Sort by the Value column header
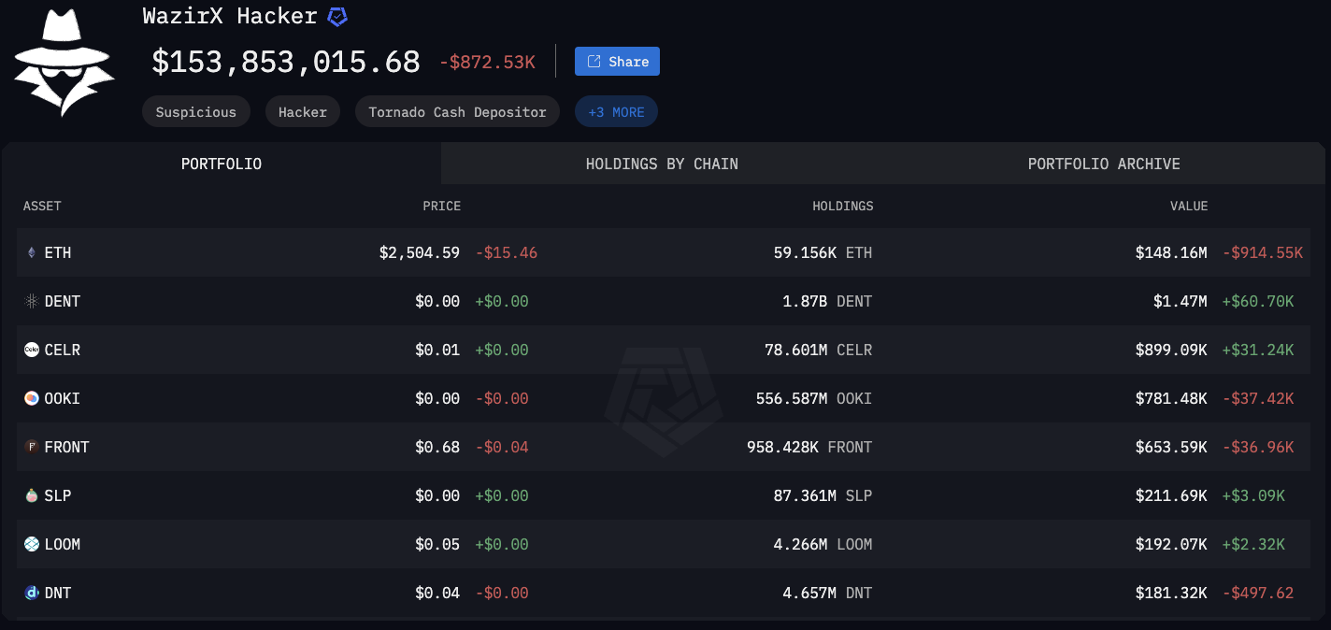Screen dimensions: 1331x630 [x=1189, y=206]
